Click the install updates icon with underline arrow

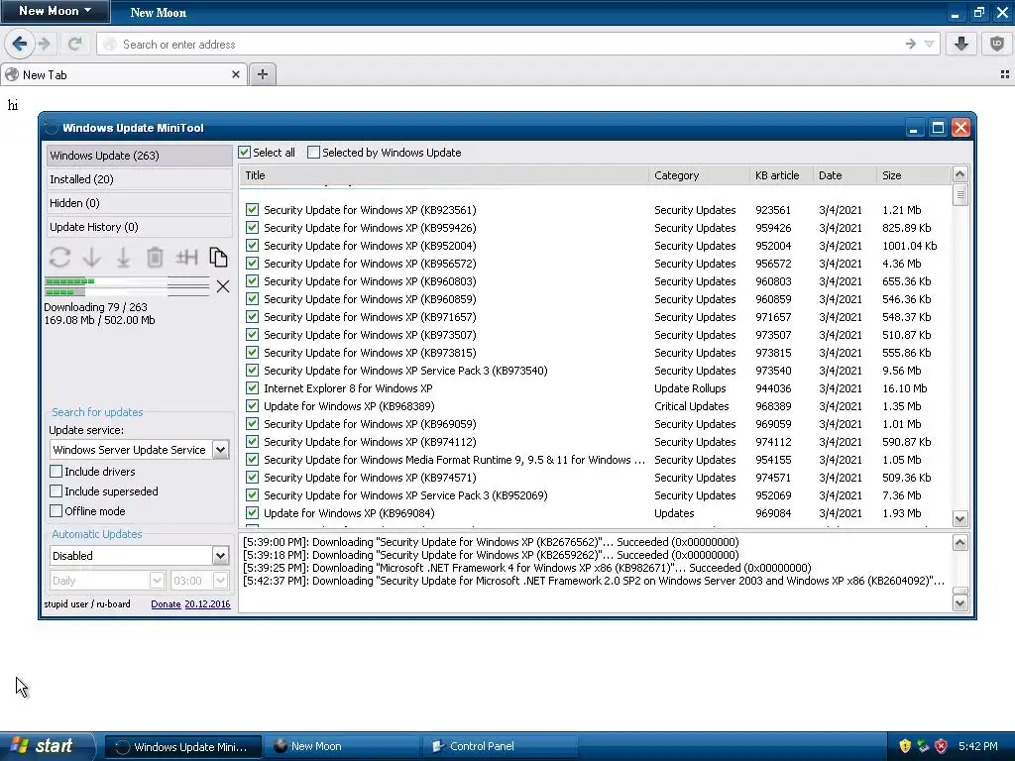coord(123,258)
